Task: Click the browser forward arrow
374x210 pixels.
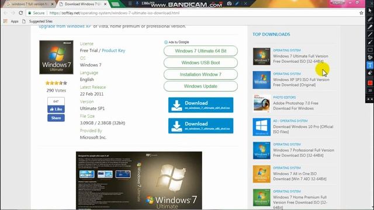Action: (x=13, y=13)
